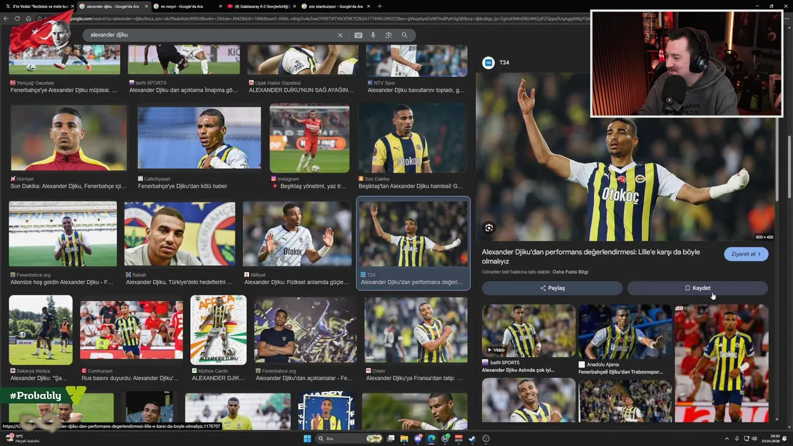
Task: Start voice search with the microphone icon
Action: point(373,35)
